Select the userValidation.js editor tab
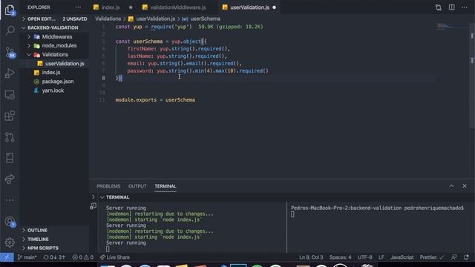Image resolution: width=475 pixels, height=267 pixels. 249,7
